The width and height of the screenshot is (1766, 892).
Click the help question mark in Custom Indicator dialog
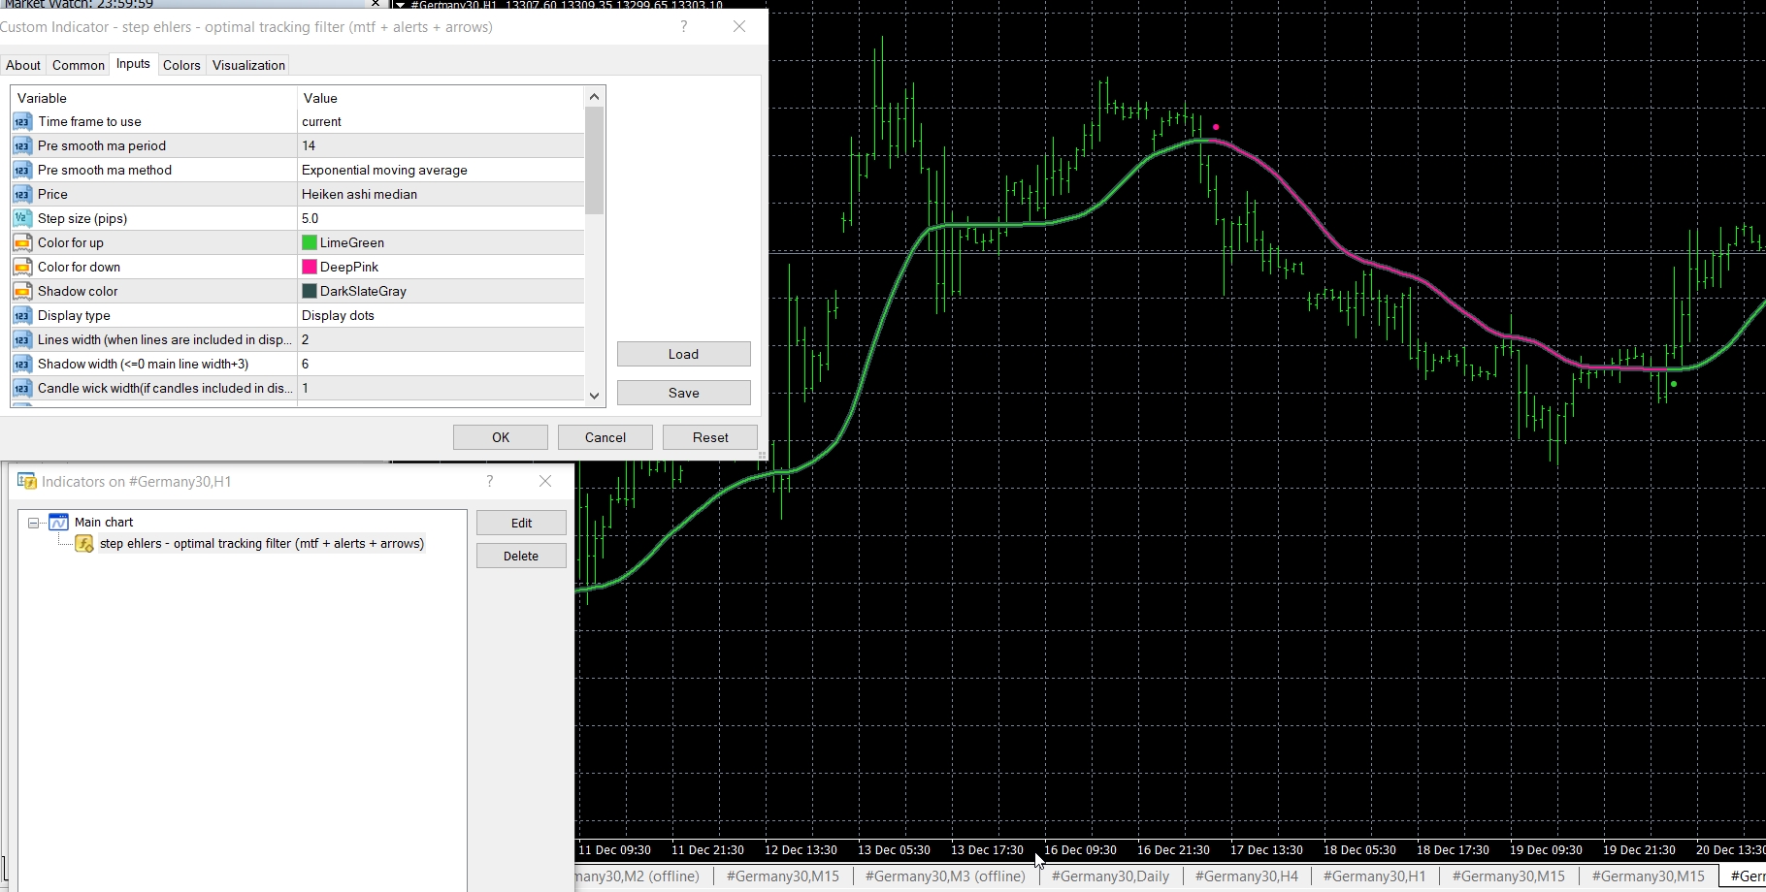[684, 27]
